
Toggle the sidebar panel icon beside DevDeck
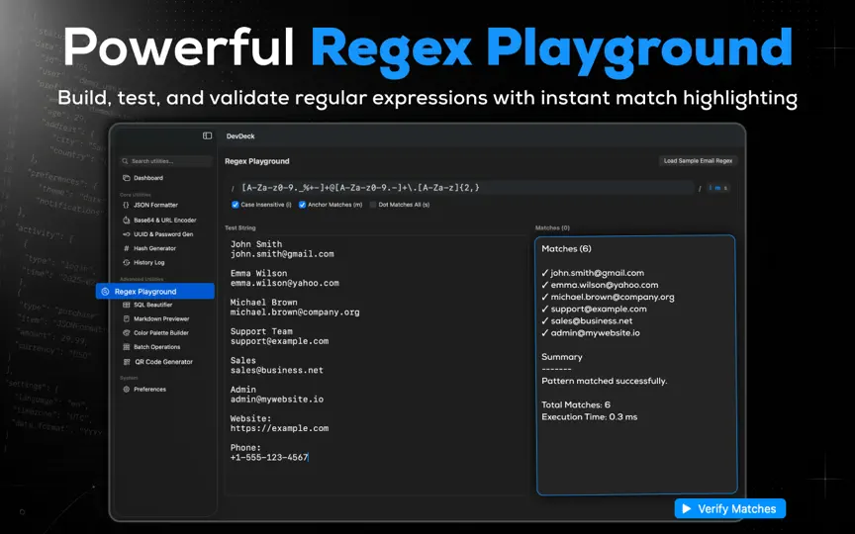[207, 135]
